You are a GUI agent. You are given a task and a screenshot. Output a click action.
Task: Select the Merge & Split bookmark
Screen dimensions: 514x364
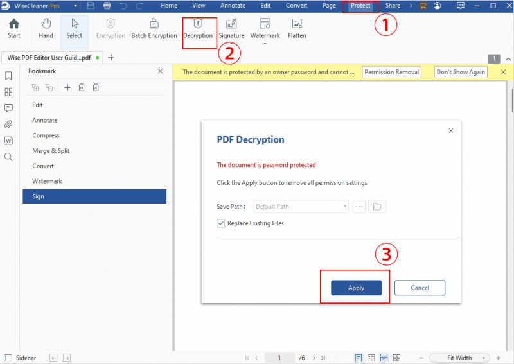pyautogui.click(x=51, y=151)
